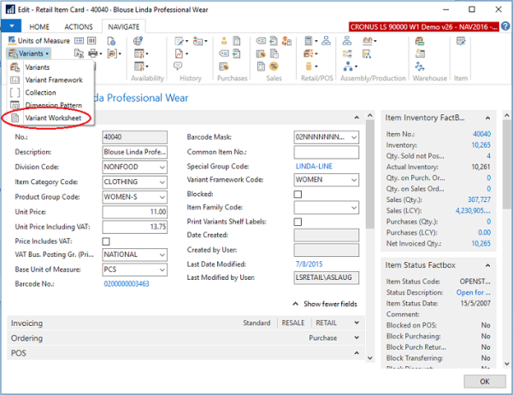Open the Inventory value 10,265 link

[481, 145]
